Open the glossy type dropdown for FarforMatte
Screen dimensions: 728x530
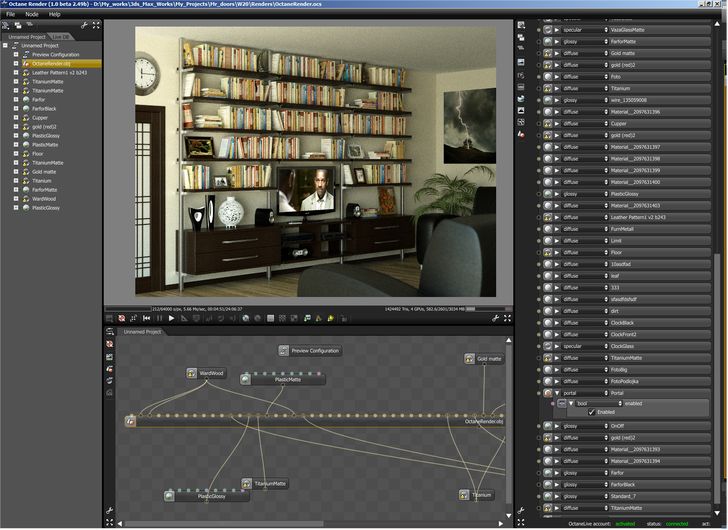click(585, 41)
